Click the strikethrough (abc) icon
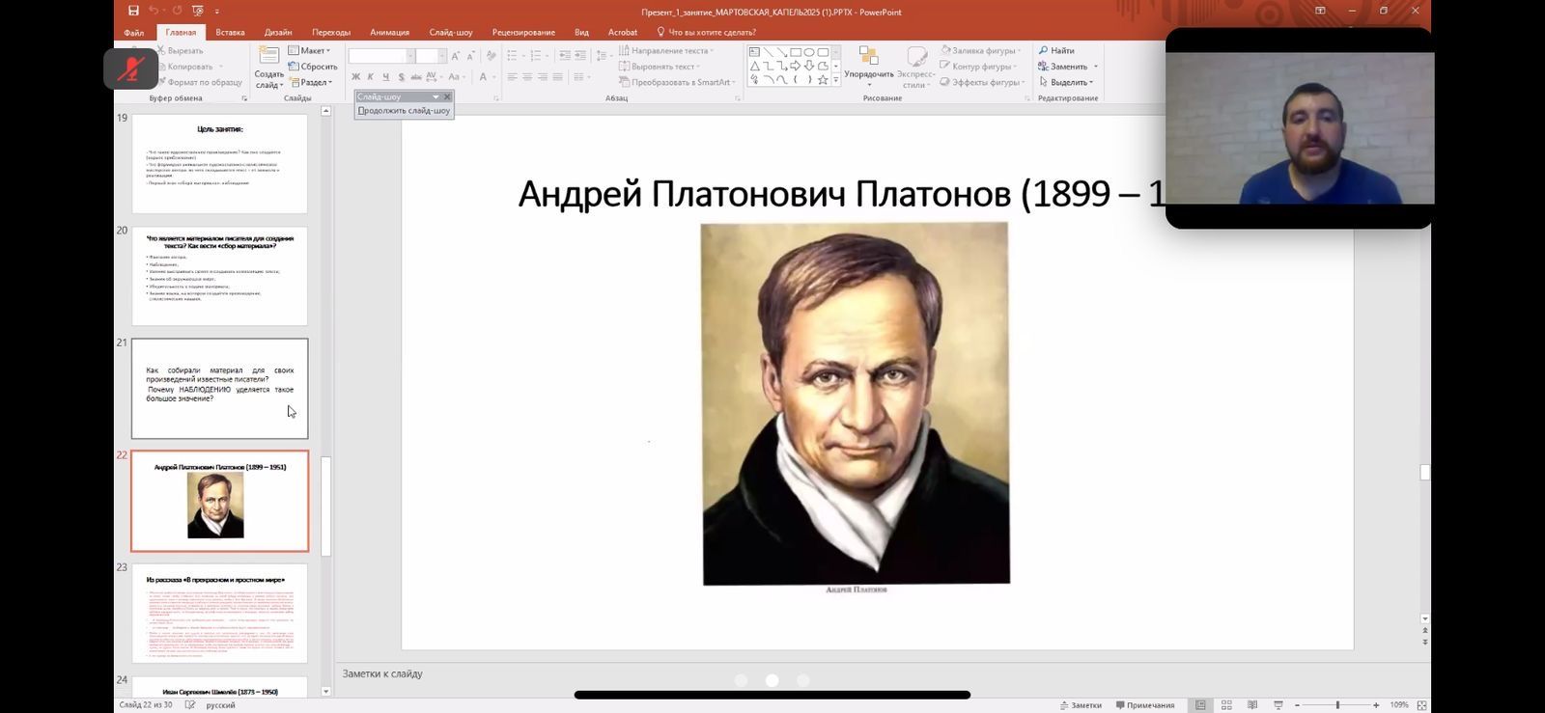The height and width of the screenshot is (713, 1545). (x=416, y=77)
